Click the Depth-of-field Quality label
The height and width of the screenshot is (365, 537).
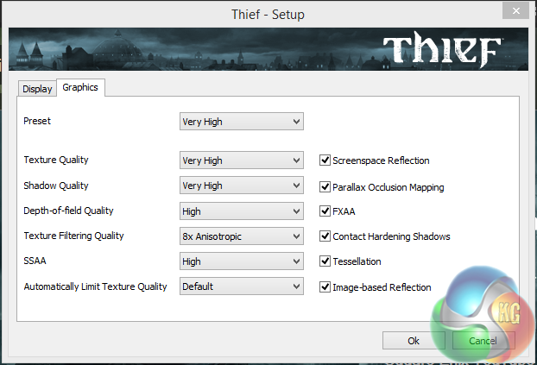click(68, 211)
